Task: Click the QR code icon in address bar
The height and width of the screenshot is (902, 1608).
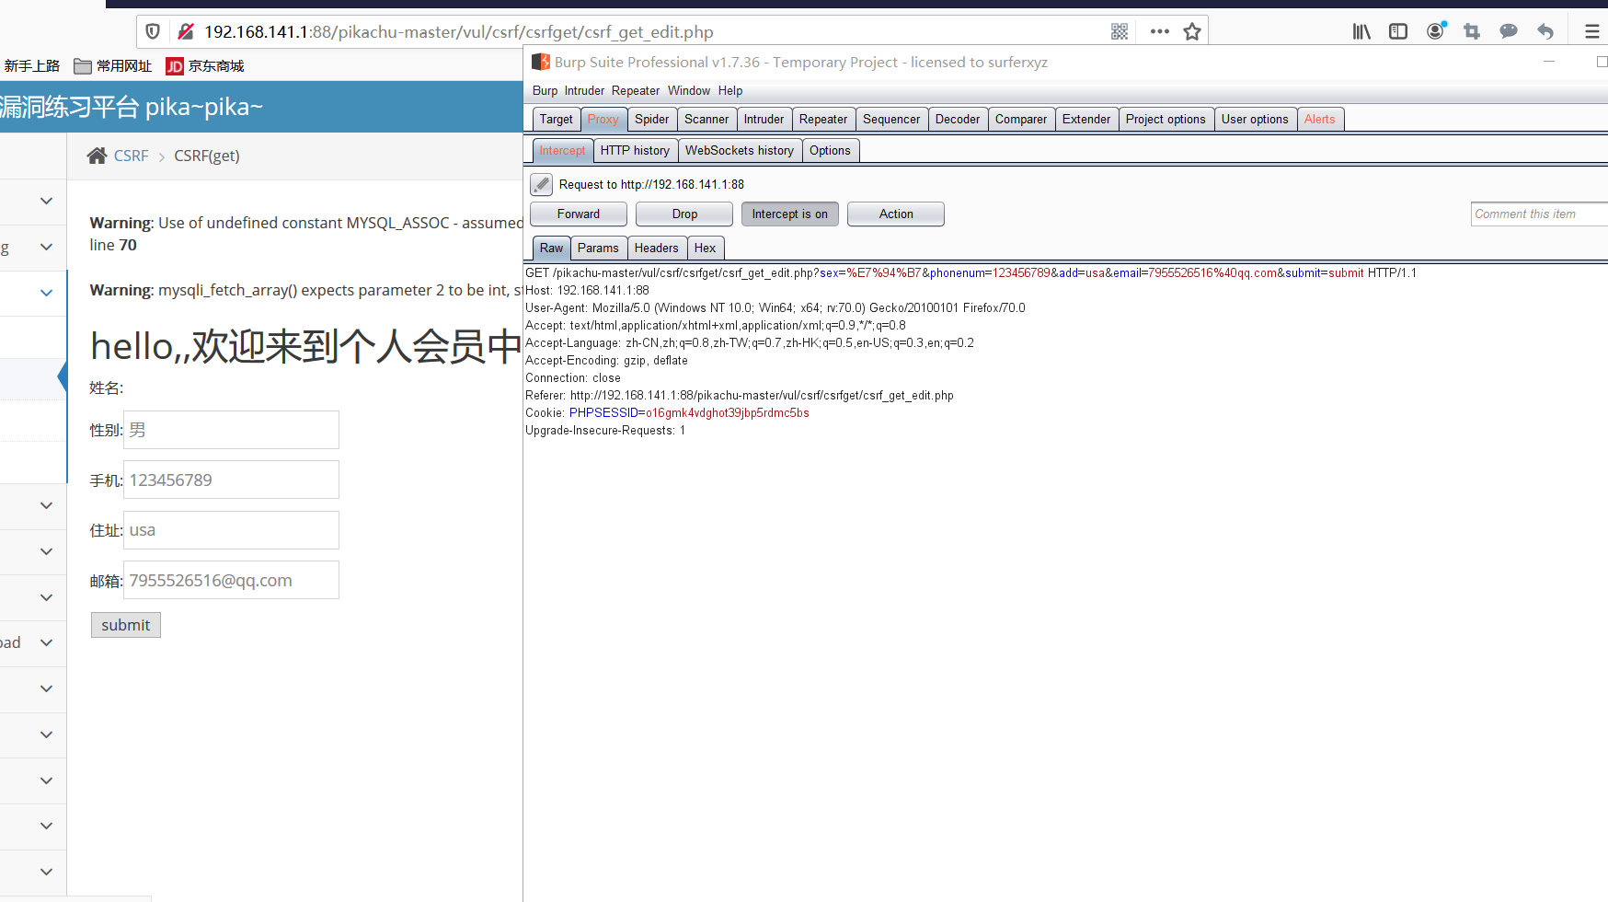Action: (1120, 32)
